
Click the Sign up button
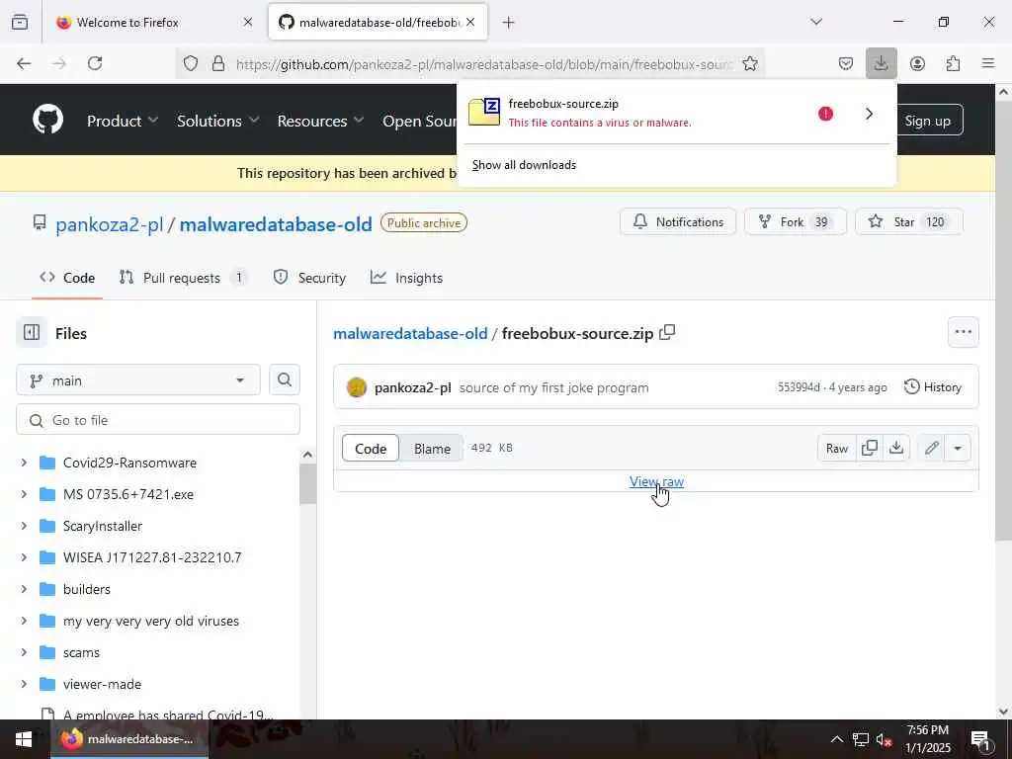pyautogui.click(x=927, y=120)
